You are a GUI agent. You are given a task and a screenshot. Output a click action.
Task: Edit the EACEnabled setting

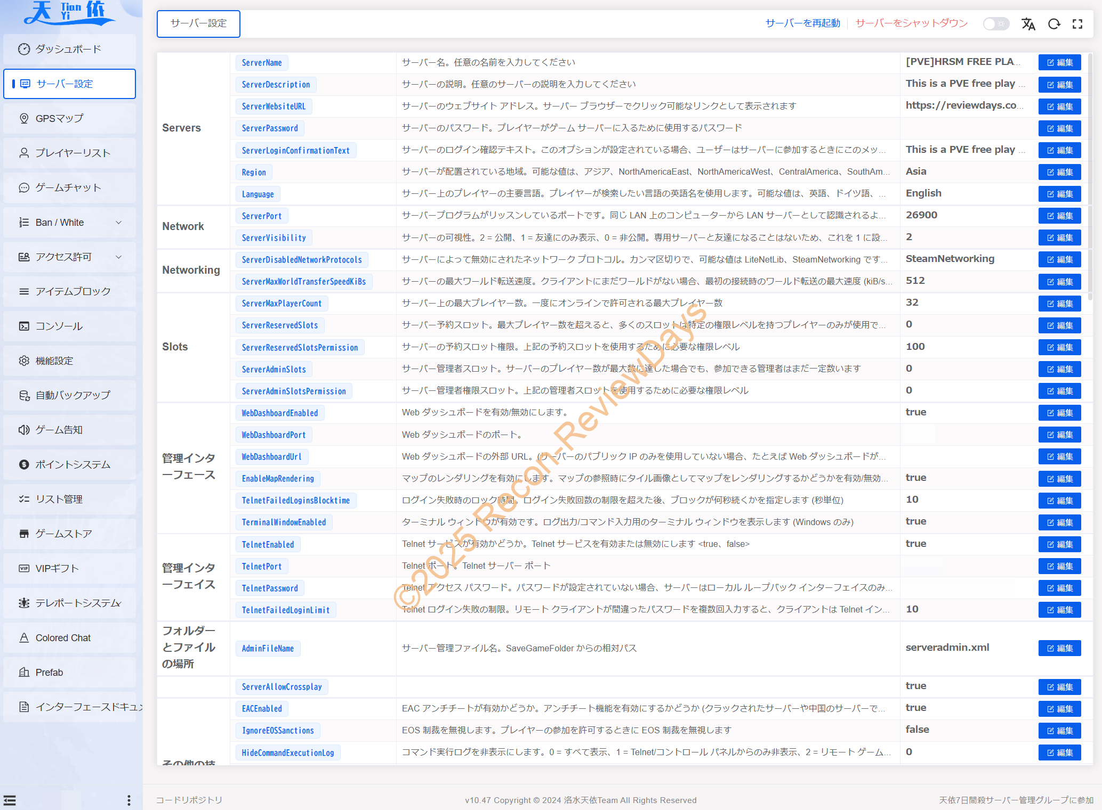(1059, 709)
